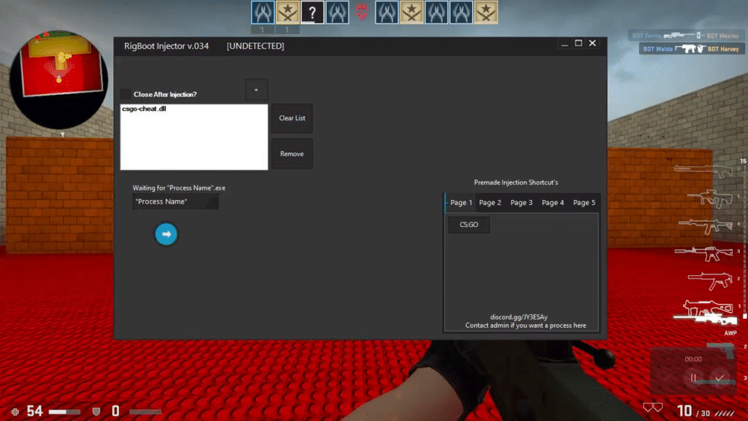Viewport: 748px width, 421px height.
Task: Click BOT Wesley in the kill feed
Action: click(723, 36)
